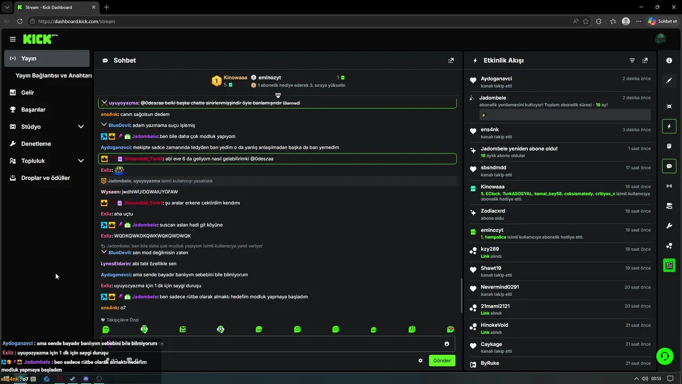Open the info icon in right toolbar
Viewport: 682px width, 384px height.
click(x=669, y=60)
